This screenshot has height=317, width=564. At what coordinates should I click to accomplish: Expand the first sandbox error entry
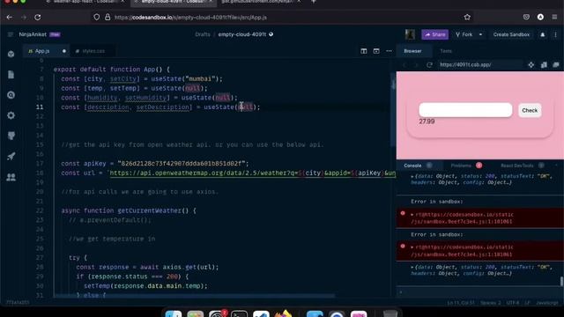tap(412, 215)
